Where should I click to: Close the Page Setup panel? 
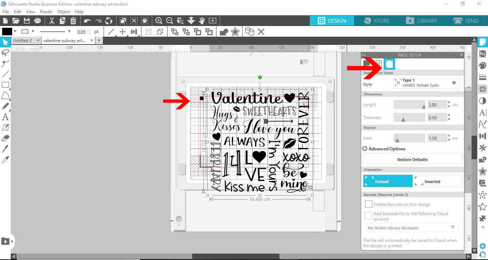coord(461,55)
